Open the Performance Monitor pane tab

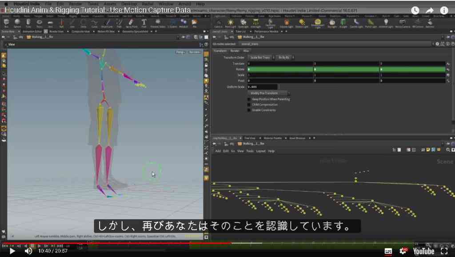pos(266,32)
